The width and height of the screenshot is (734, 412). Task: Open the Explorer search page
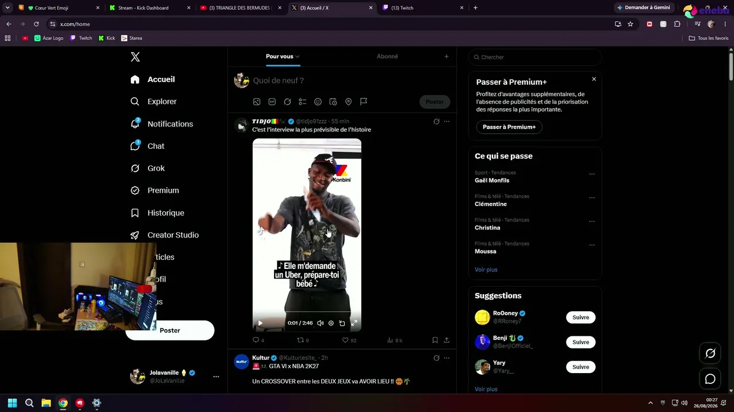click(x=154, y=101)
